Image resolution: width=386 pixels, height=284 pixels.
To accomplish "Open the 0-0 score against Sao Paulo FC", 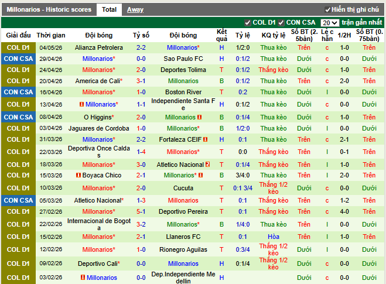I will click(x=141, y=59).
